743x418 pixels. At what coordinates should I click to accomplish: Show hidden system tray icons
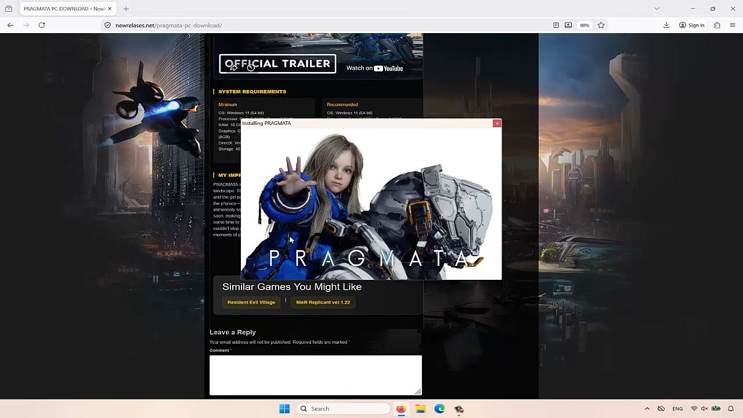click(647, 409)
